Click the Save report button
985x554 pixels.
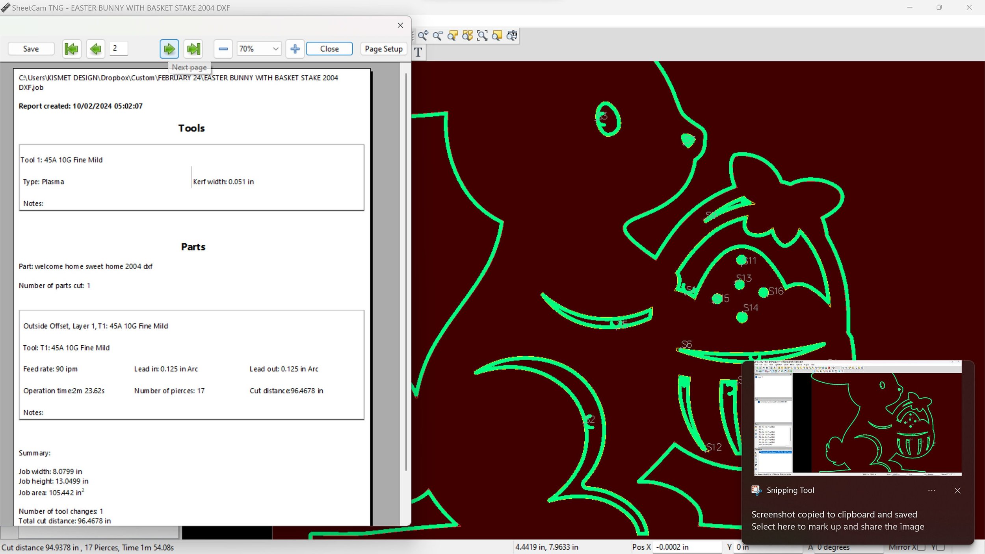(x=31, y=49)
